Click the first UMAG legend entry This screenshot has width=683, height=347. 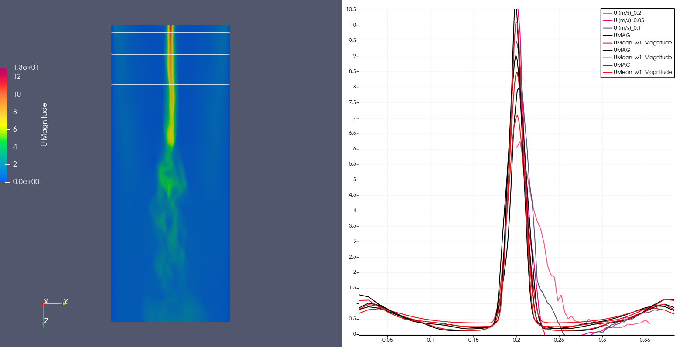(x=622, y=35)
